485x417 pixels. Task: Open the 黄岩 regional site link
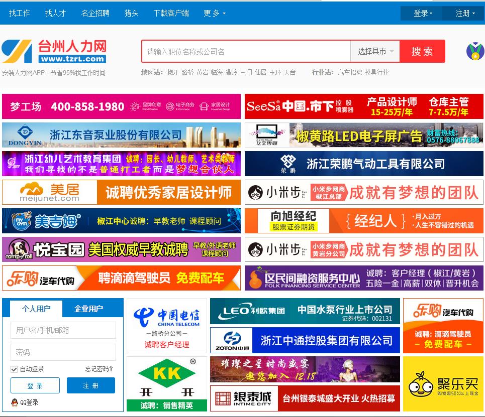pyautogui.click(x=202, y=73)
